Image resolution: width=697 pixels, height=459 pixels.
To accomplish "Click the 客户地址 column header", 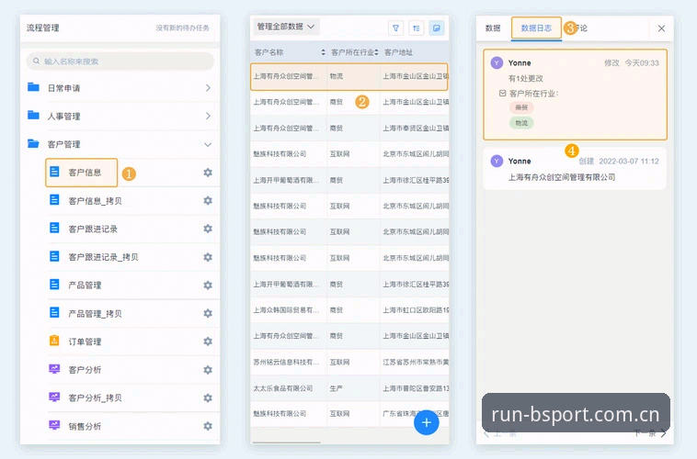I will (398, 52).
